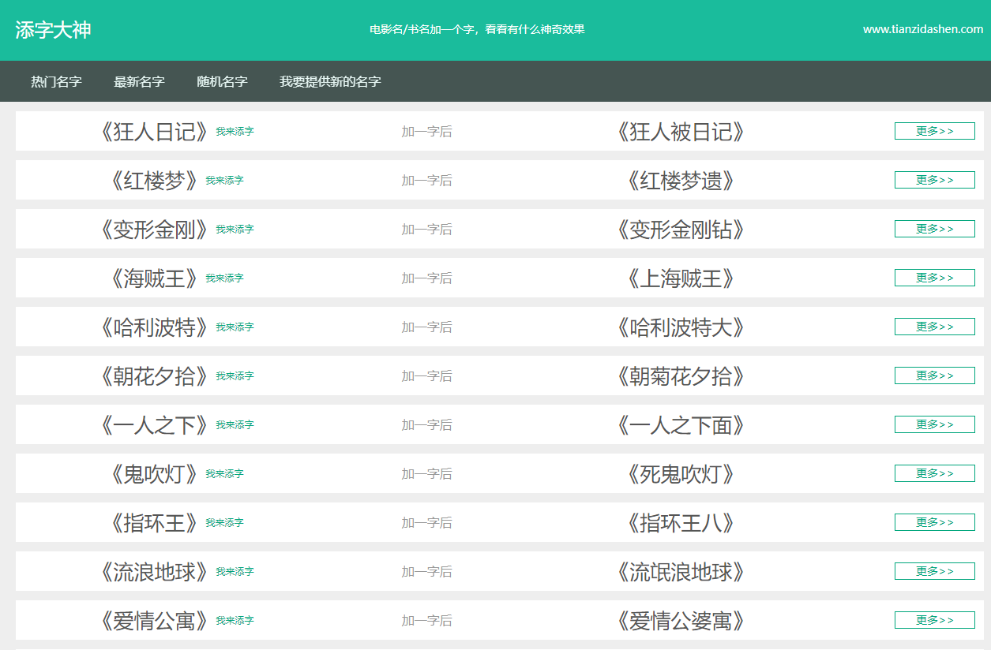Click 我来添字 beside 海贼王
Screen dimensions: 991x650
pos(224,278)
